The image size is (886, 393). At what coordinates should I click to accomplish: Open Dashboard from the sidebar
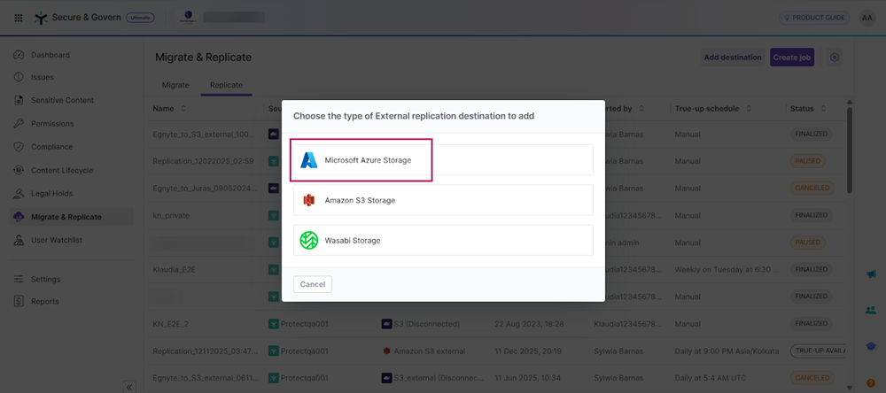pos(50,55)
